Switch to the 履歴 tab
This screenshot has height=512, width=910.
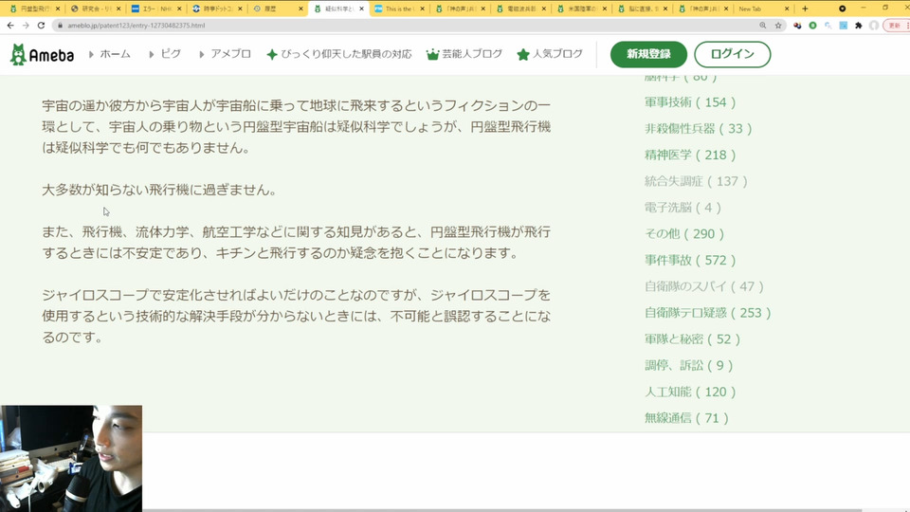276,9
